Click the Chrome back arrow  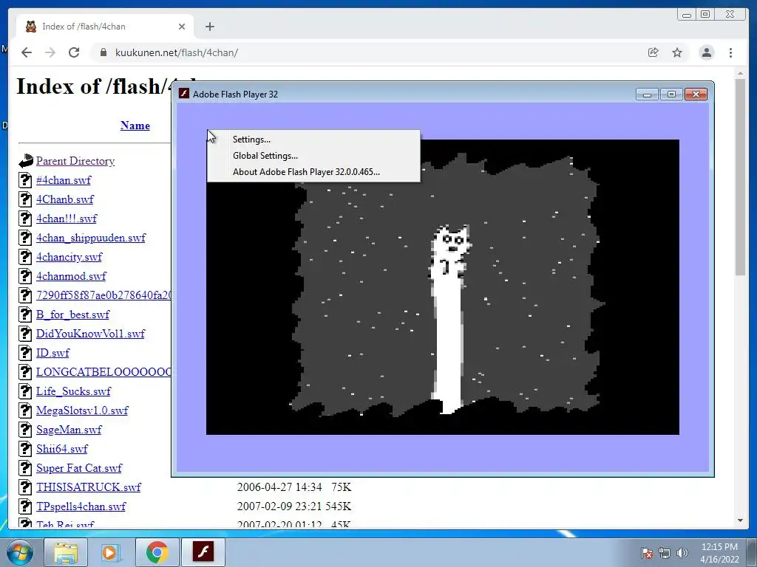coord(27,52)
